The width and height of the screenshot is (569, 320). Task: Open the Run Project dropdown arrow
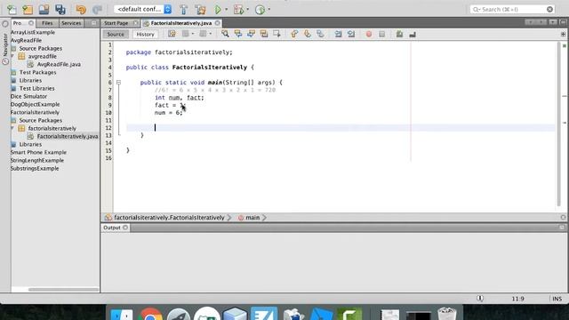tap(227, 10)
